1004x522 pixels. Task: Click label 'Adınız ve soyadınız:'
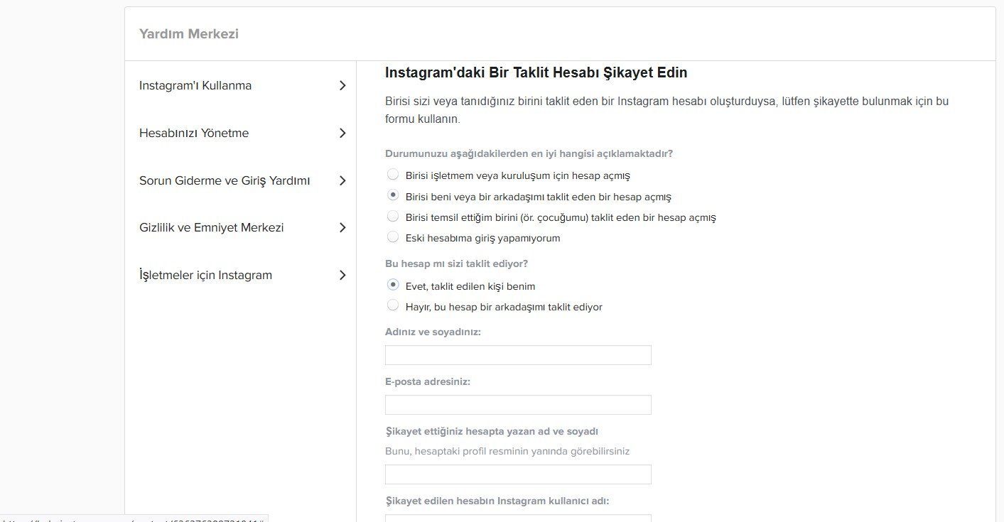(433, 332)
